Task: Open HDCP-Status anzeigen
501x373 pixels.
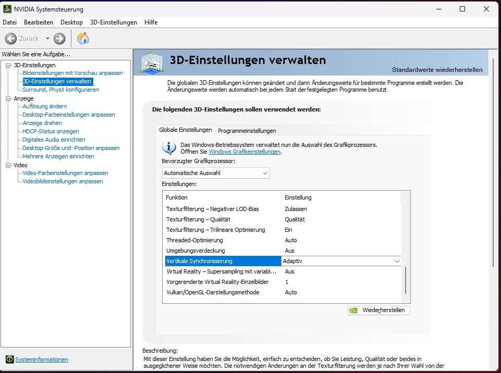Action: [51, 131]
